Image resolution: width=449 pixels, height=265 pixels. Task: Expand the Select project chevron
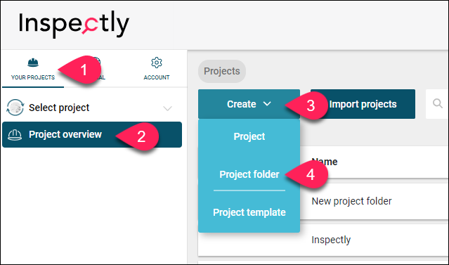(x=167, y=108)
